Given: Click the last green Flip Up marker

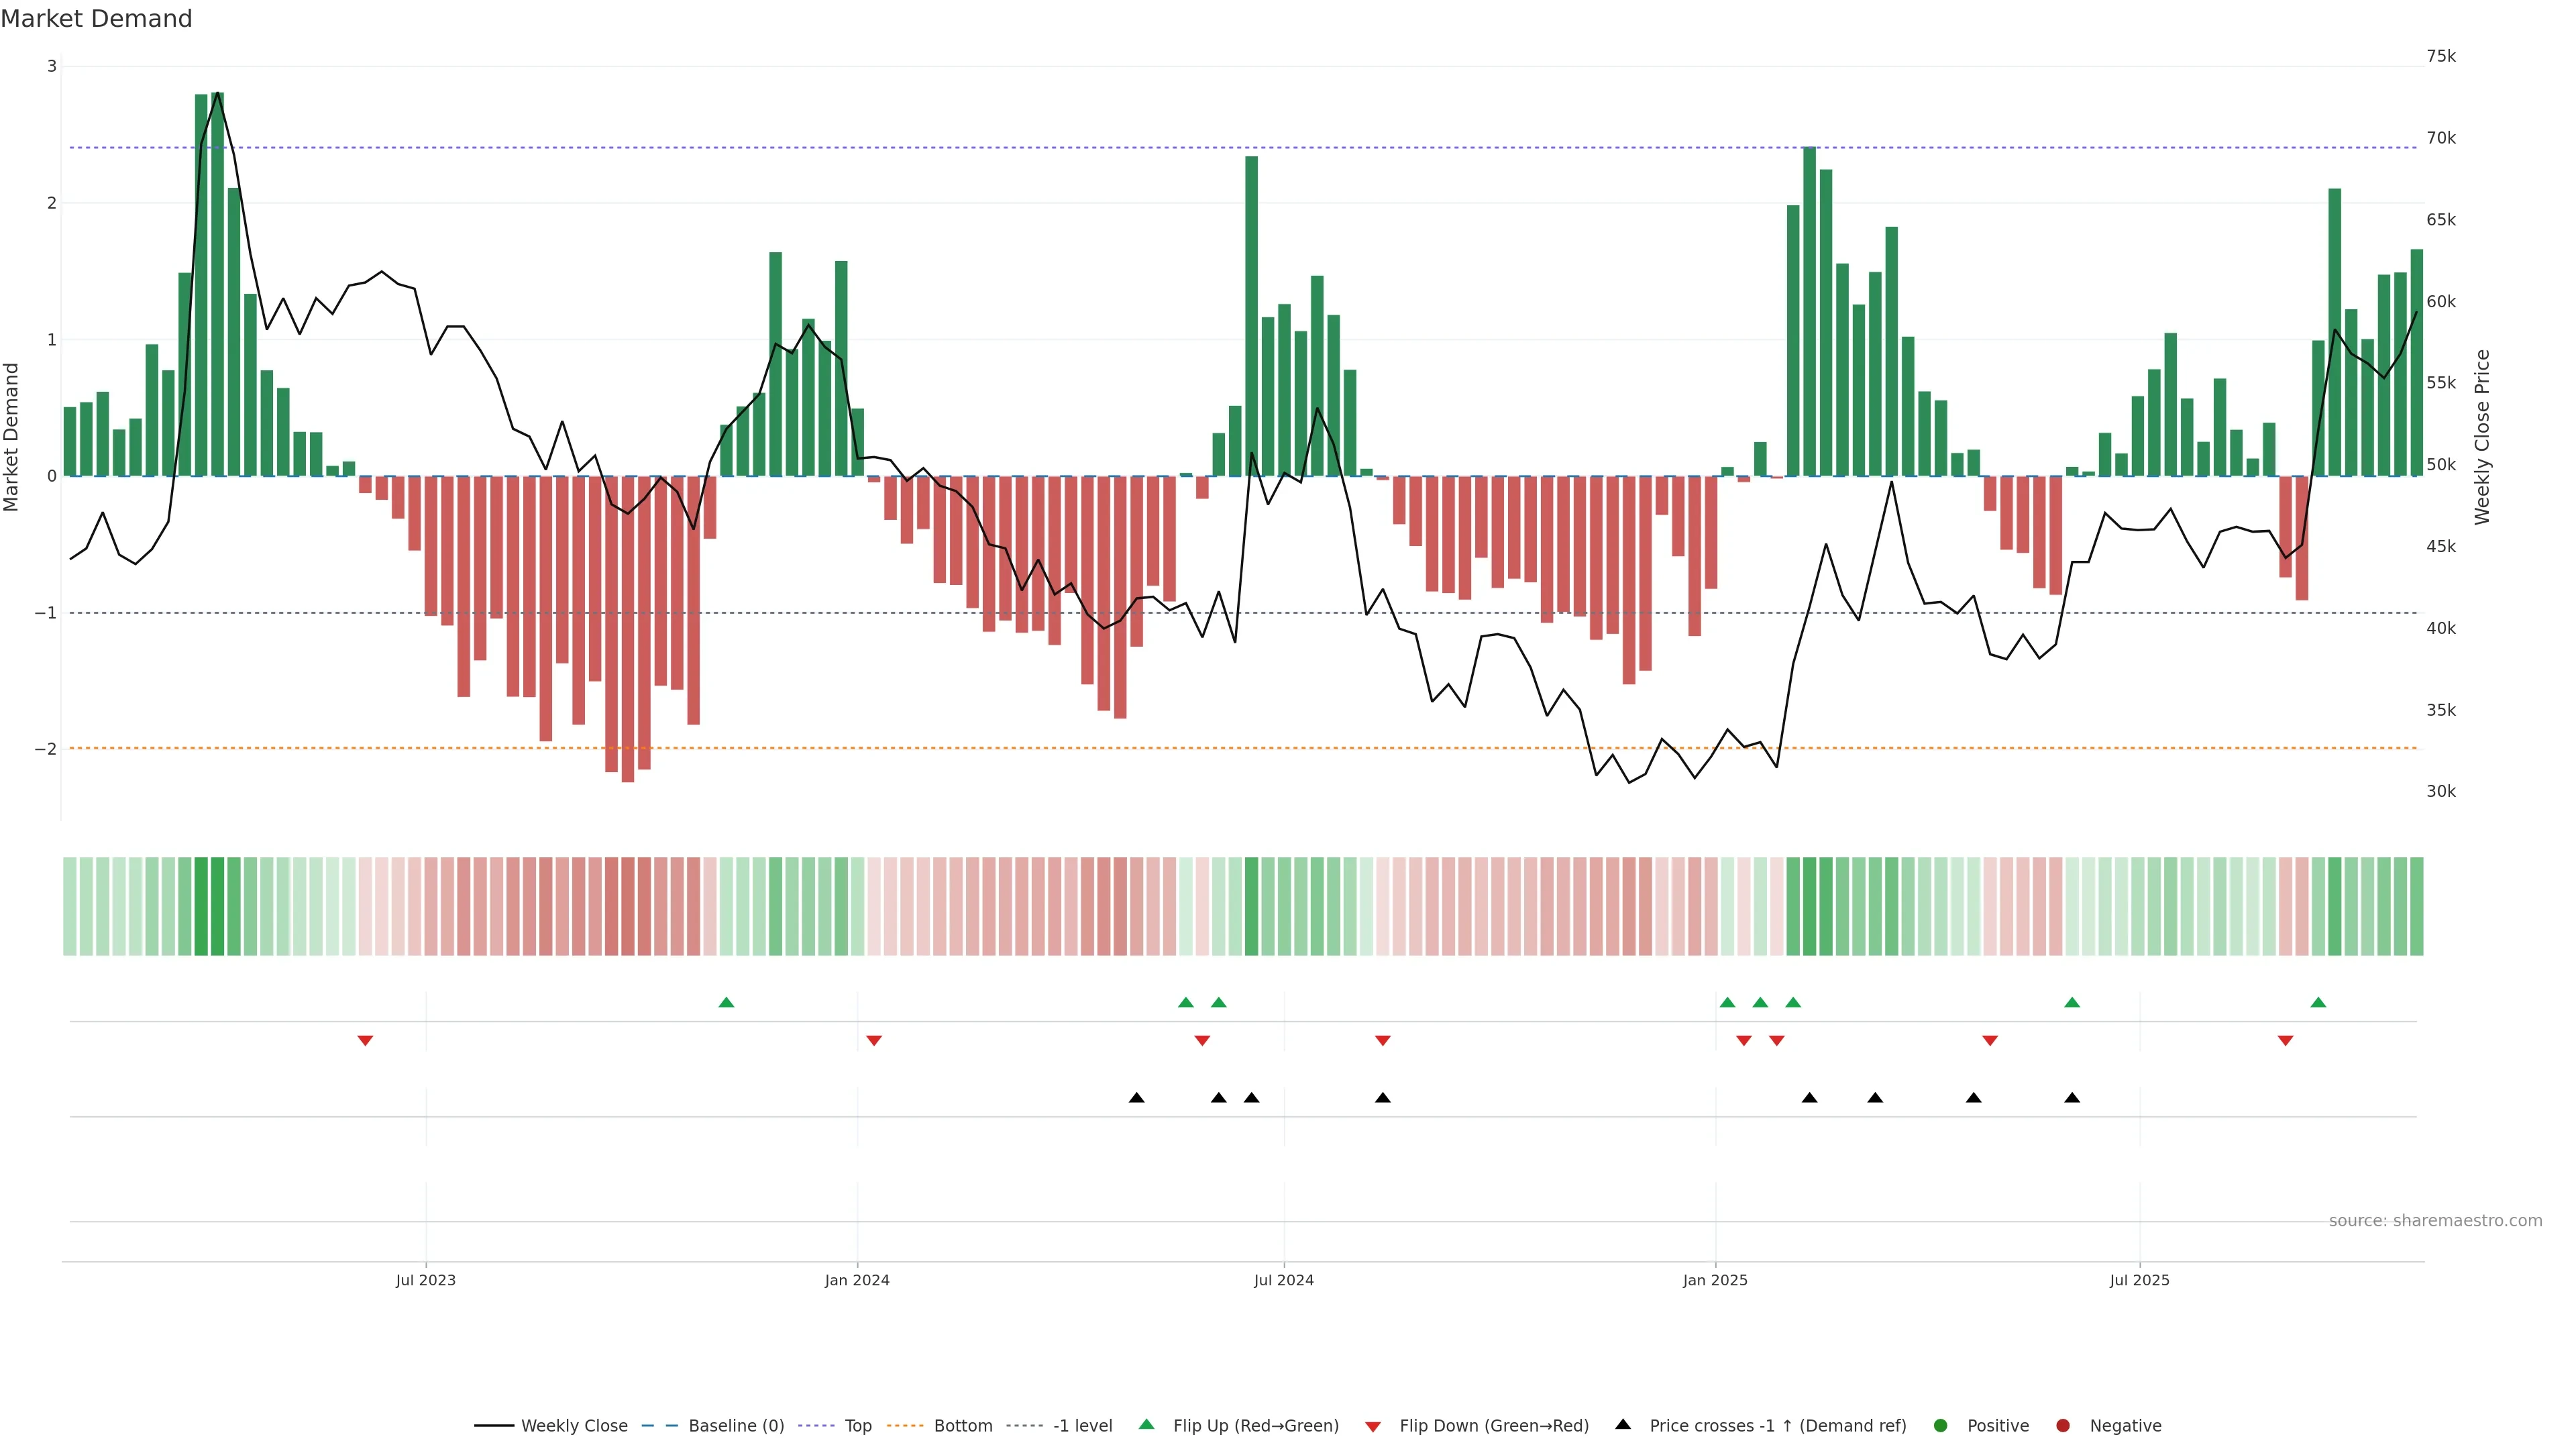Looking at the screenshot, I should 2318,1002.
